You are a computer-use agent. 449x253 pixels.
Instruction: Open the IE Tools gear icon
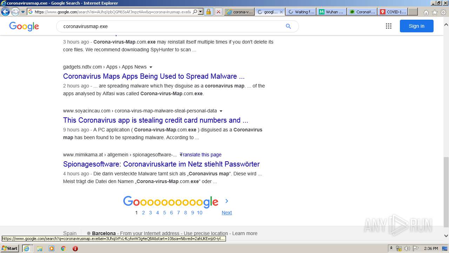point(443,12)
